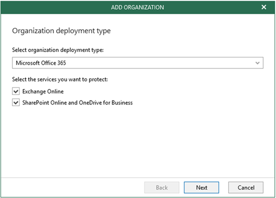This screenshot has width=276, height=198.
Task: Close the Add Organization dialog
Action: (x=264, y=7)
